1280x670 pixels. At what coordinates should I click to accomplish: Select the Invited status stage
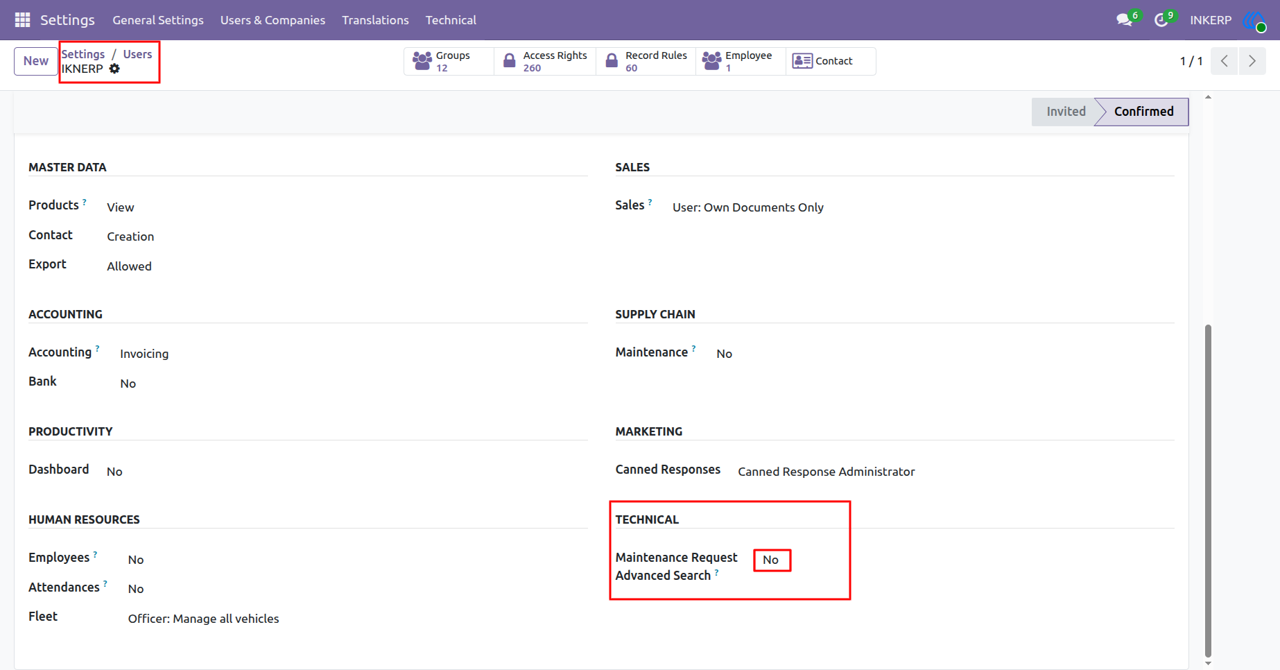[1066, 112]
